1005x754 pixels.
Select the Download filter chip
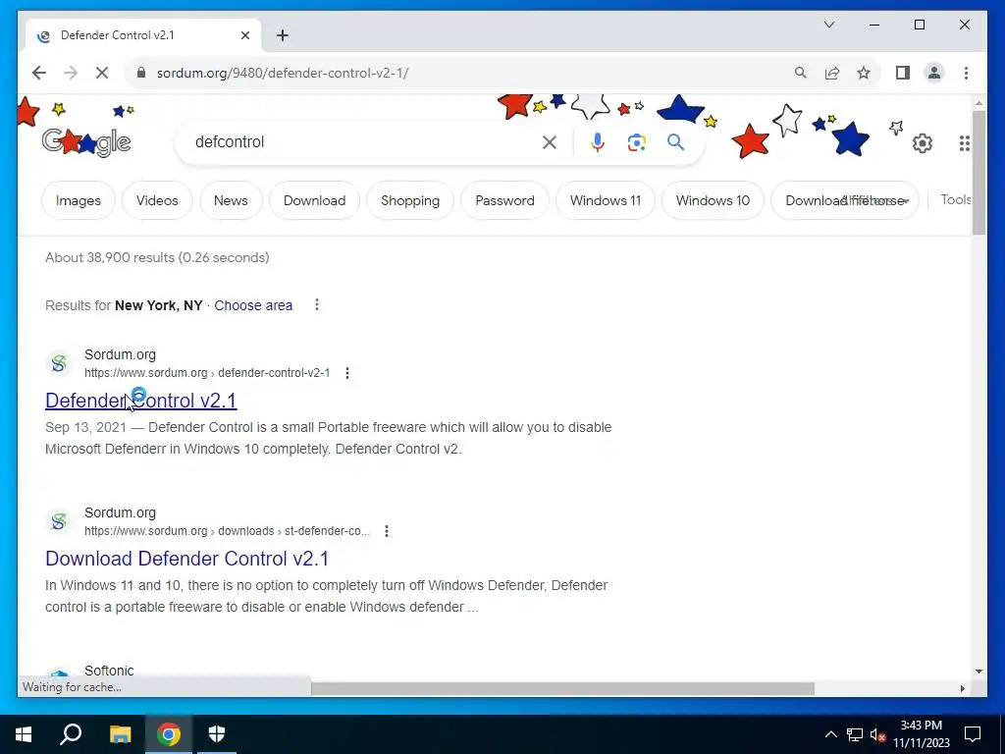[x=314, y=200]
